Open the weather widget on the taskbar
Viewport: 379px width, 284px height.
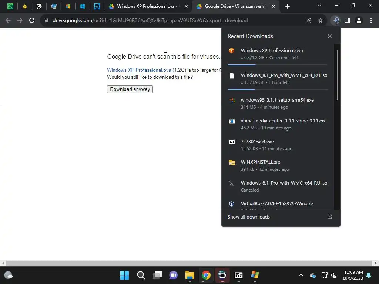(x=9, y=275)
